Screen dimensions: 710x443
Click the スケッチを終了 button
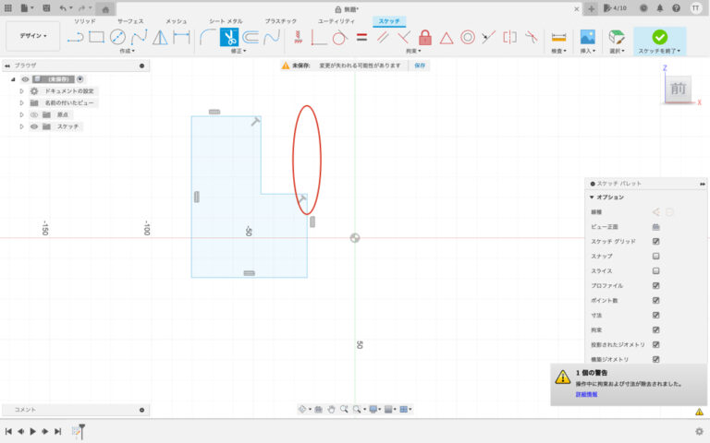click(x=659, y=38)
